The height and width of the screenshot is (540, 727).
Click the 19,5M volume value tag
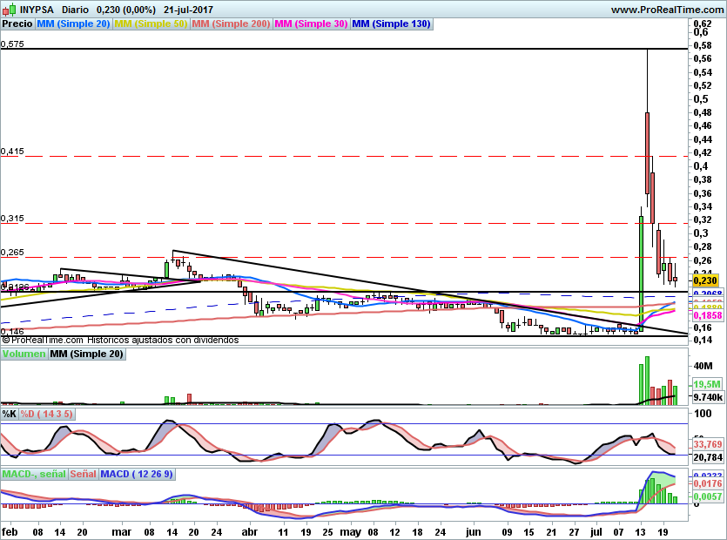(x=706, y=384)
